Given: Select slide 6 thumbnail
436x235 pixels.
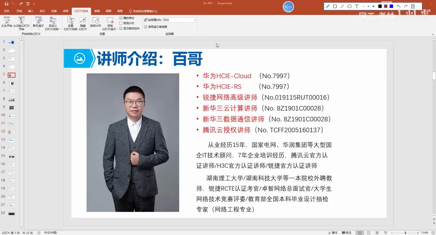Looking at the screenshot, I should click(12, 83).
